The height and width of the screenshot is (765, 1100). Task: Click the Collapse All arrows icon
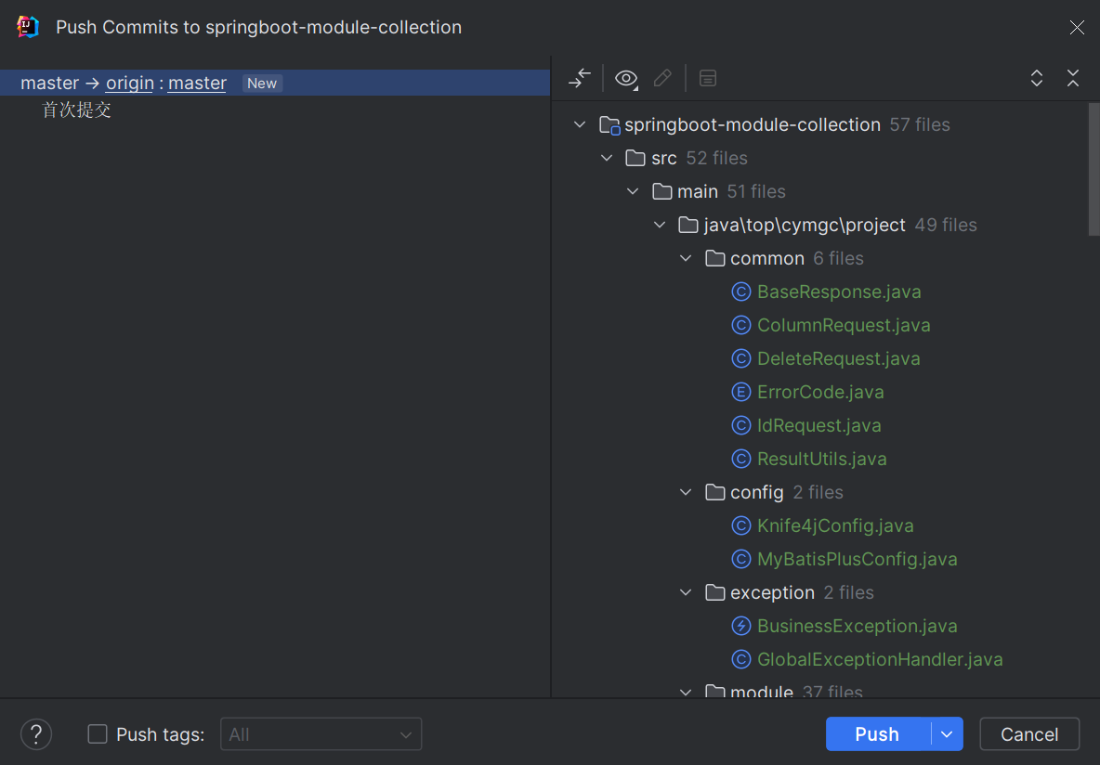[x=1073, y=78]
